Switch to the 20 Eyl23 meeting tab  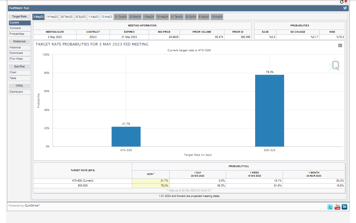81,17
